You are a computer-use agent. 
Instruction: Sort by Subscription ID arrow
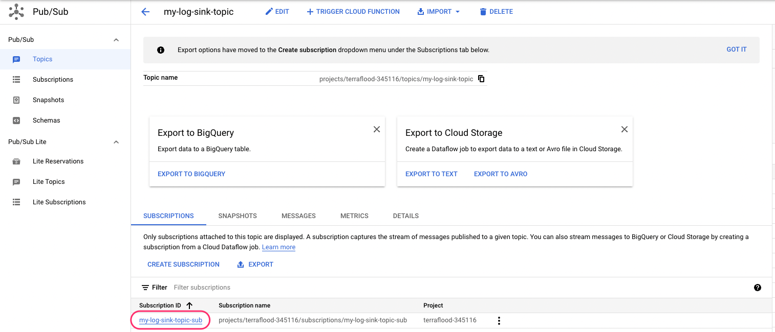[189, 305]
